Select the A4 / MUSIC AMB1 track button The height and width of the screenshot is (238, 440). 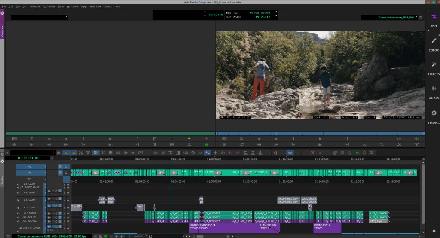(x=30, y=227)
